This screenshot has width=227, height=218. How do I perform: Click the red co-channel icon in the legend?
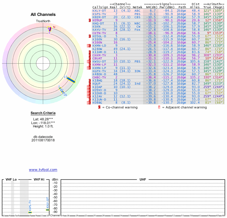[99, 107]
